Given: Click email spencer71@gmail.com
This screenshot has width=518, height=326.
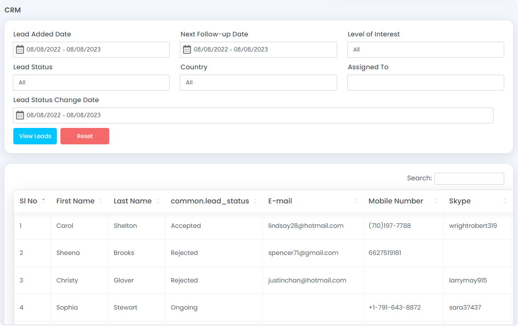Looking at the screenshot, I should 303,253.
